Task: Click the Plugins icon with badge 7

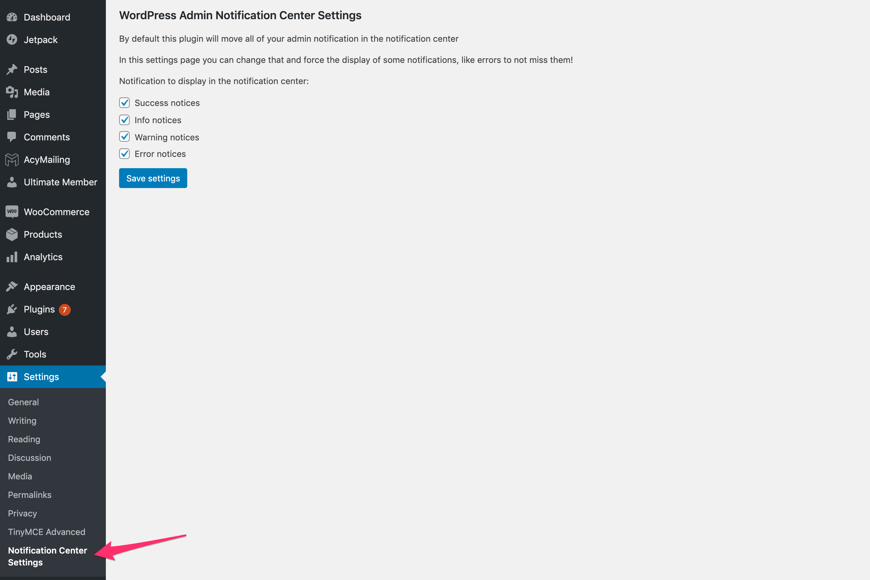Action: coord(12,309)
